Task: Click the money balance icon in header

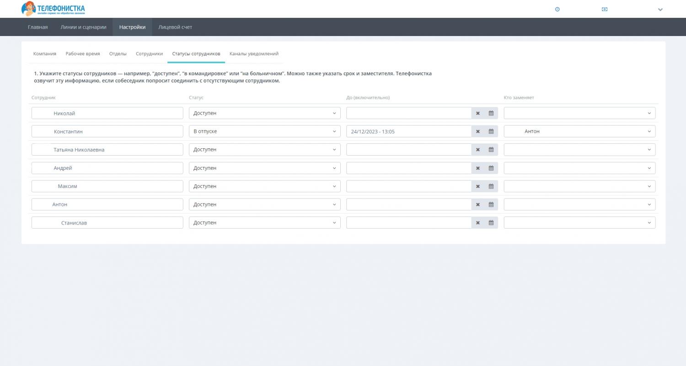Action: pyautogui.click(x=605, y=9)
